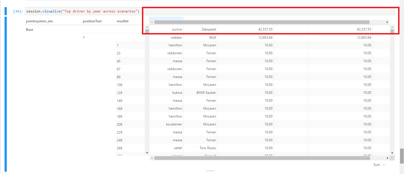Click the right arrow on the horizontal scrollbar

[387, 22]
